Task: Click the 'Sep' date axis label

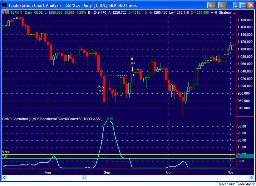Action: click(x=107, y=172)
